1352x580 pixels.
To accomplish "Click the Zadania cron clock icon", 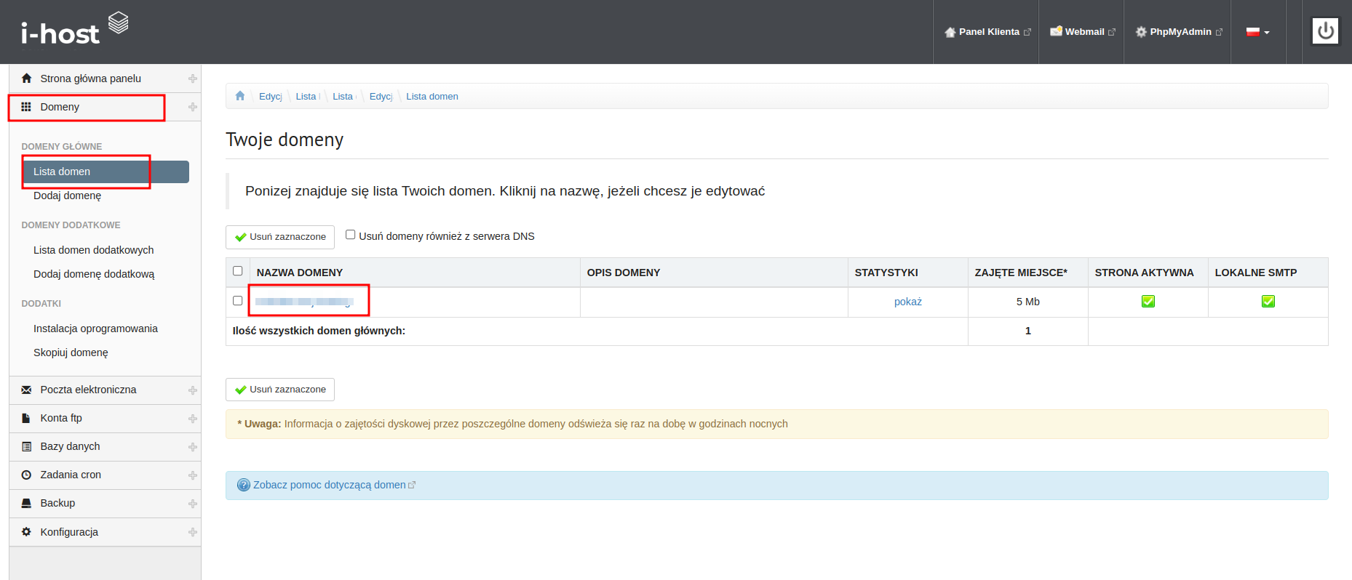I will [x=26, y=475].
